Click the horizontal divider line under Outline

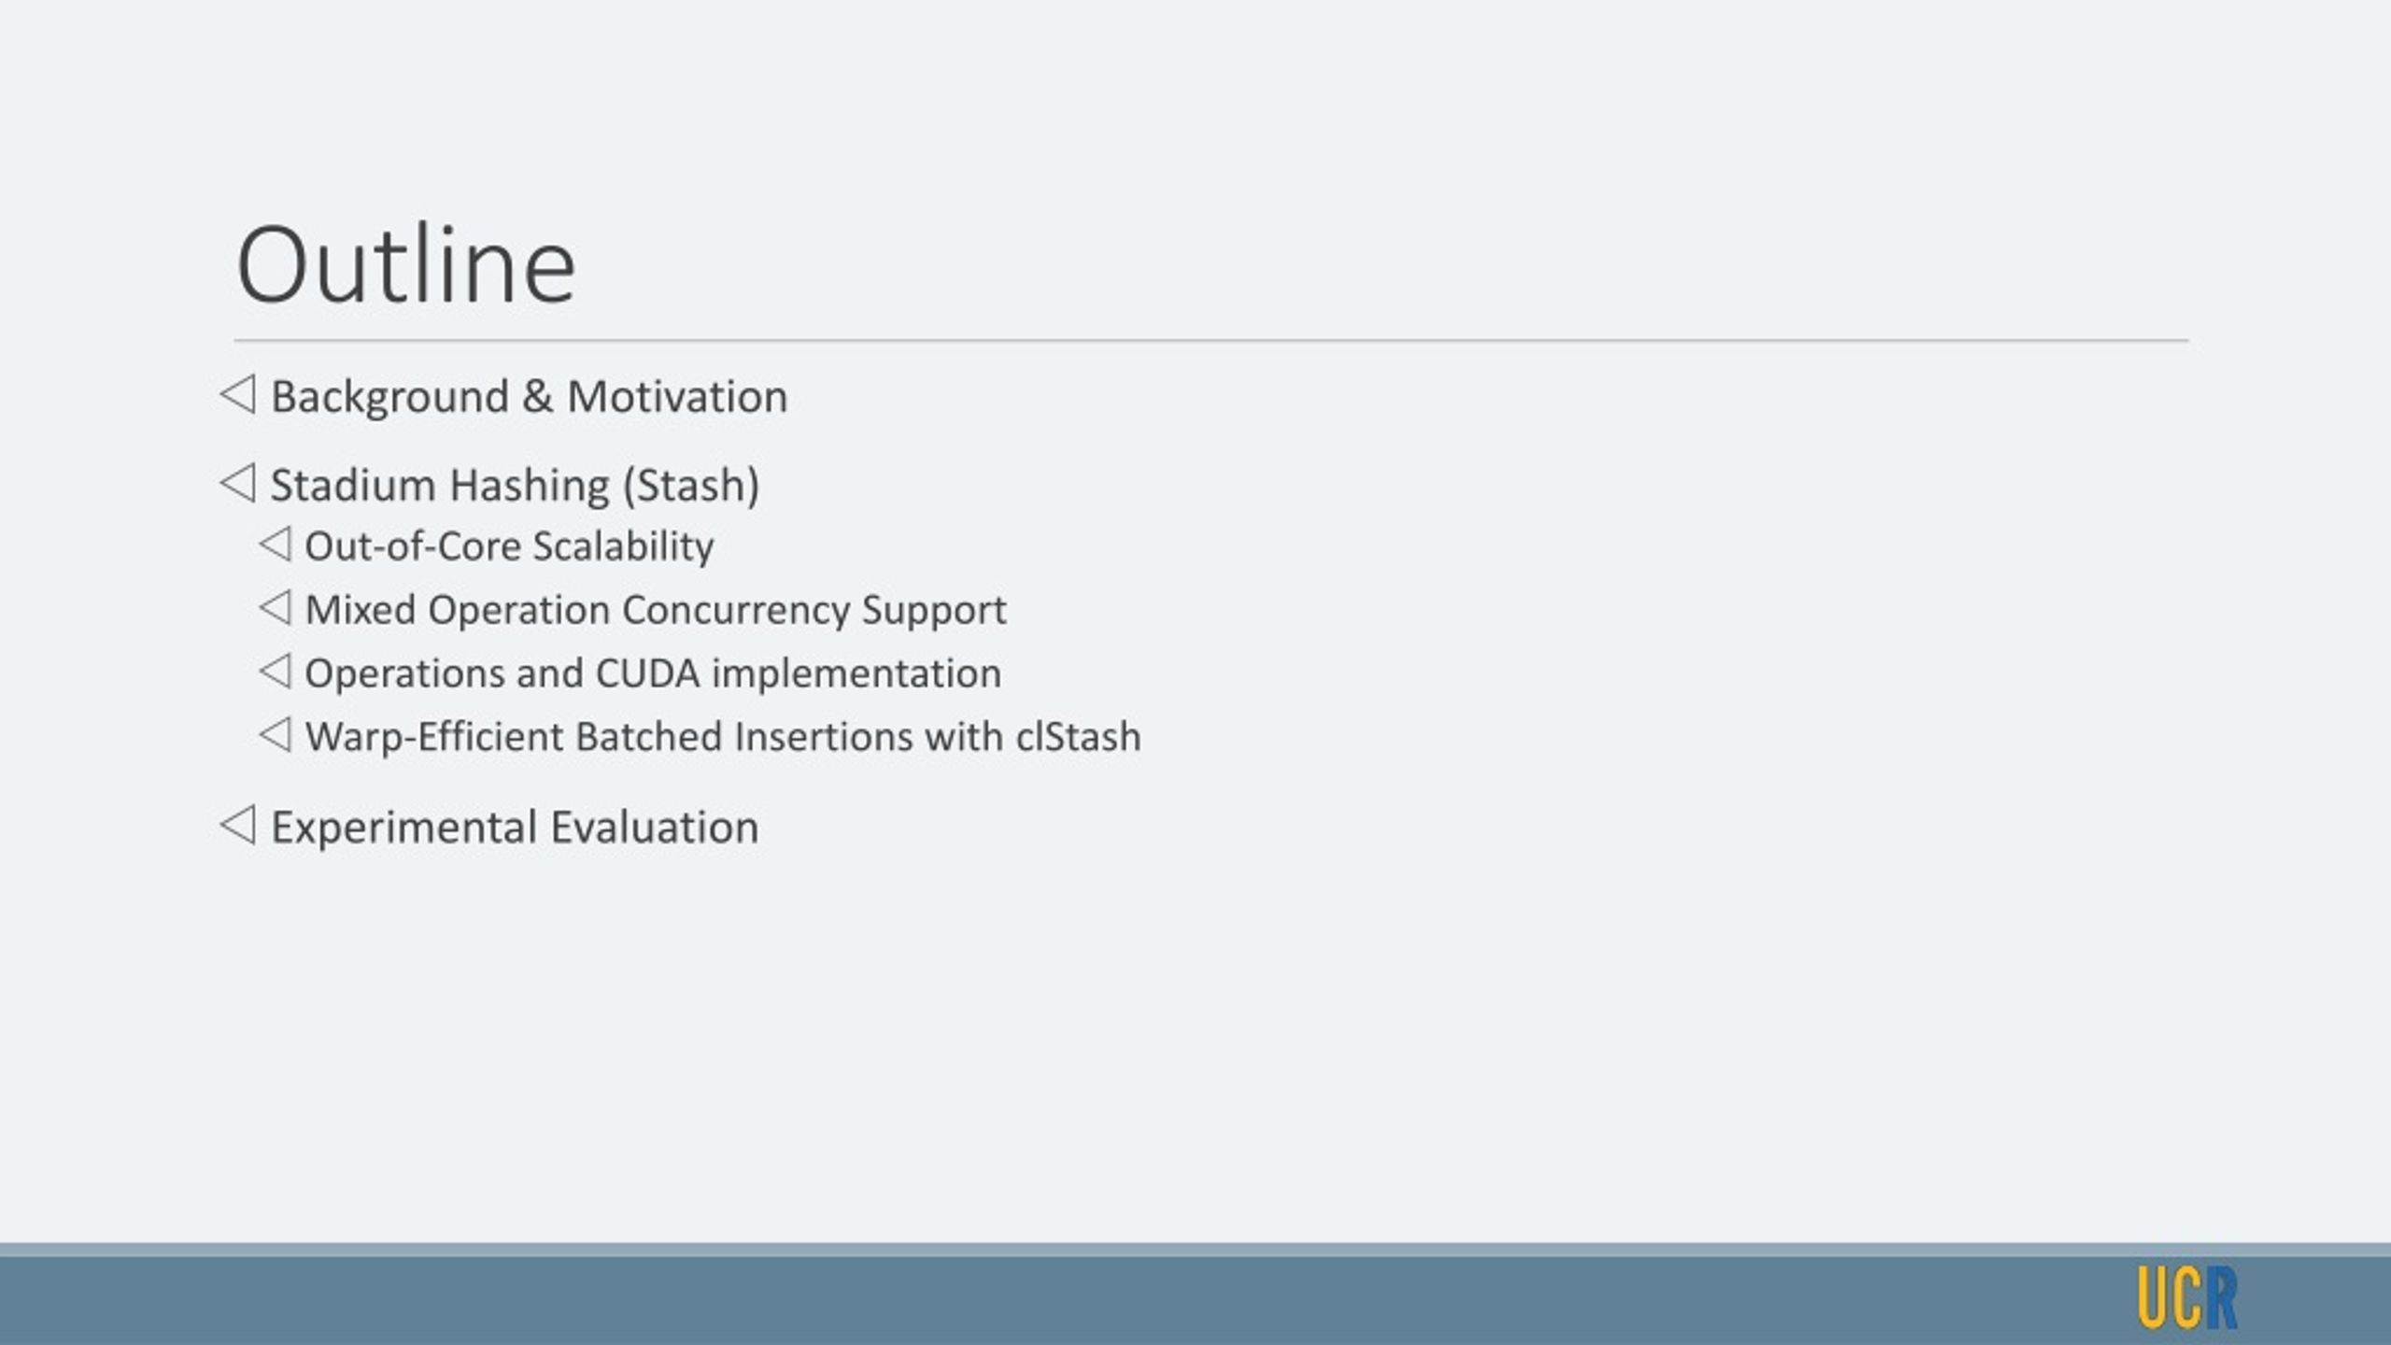[1211, 341]
